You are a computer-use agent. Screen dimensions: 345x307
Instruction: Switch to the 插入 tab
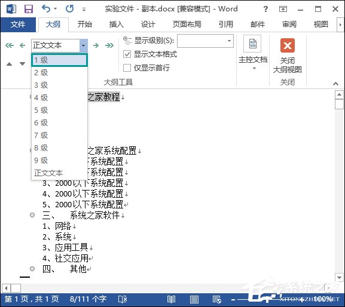point(116,24)
